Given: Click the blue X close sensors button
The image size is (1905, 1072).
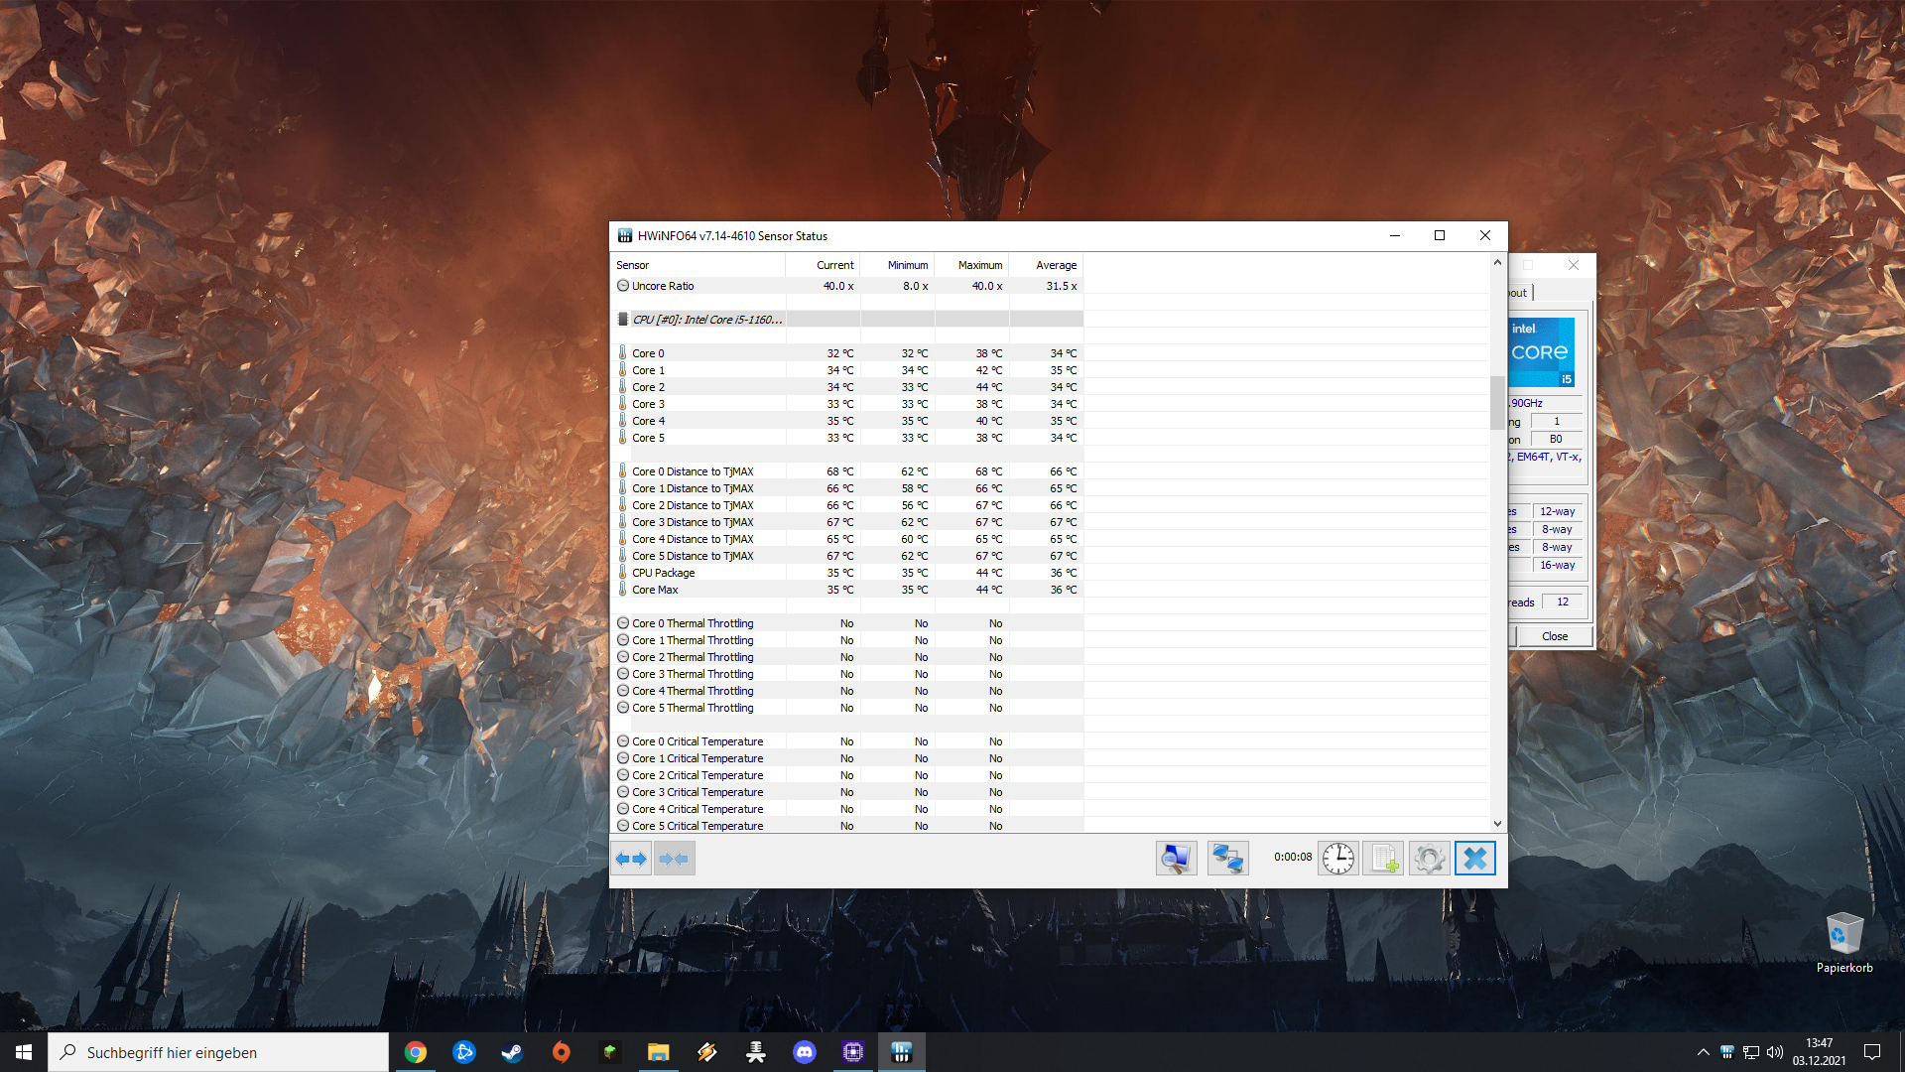Looking at the screenshot, I should click(x=1474, y=858).
